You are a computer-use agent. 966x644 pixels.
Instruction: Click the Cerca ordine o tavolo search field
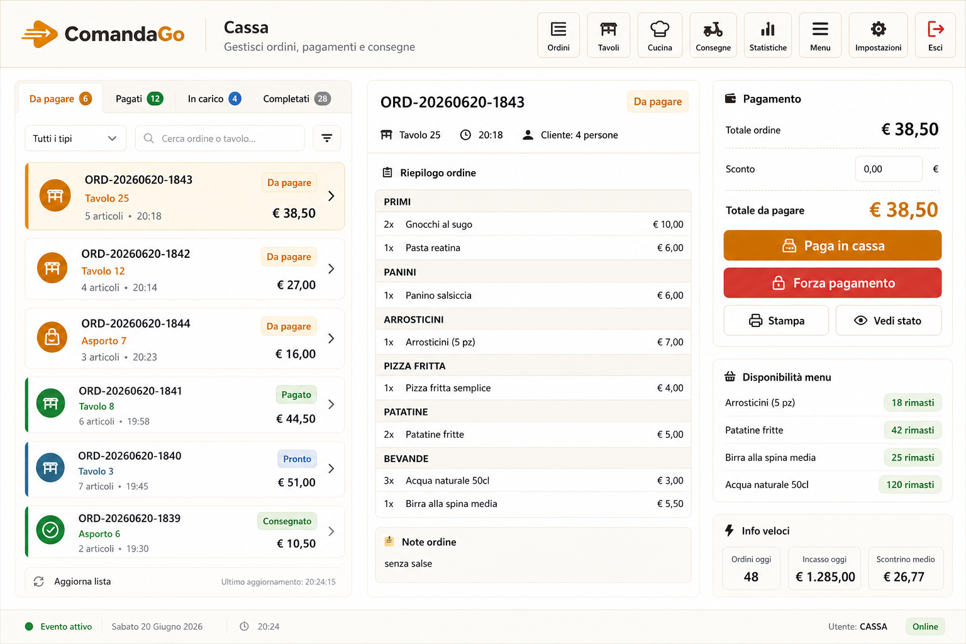219,138
